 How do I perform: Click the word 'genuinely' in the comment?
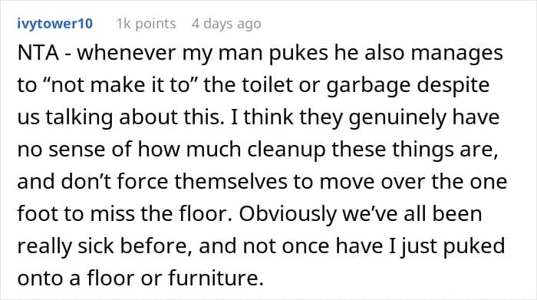[397, 118]
